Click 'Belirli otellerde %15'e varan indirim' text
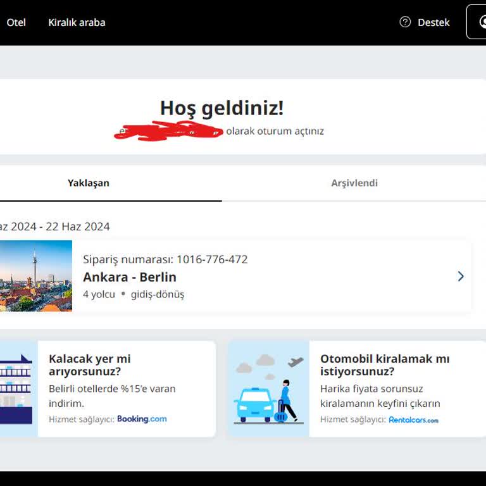 (x=112, y=396)
